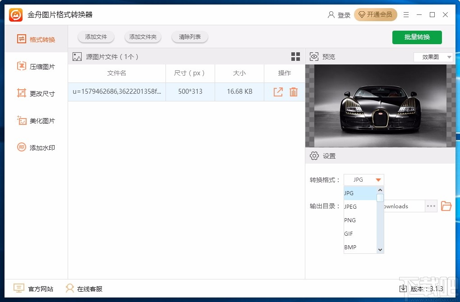Open the image with the export icon
Viewport: 460px width, 302px height.
(x=278, y=92)
